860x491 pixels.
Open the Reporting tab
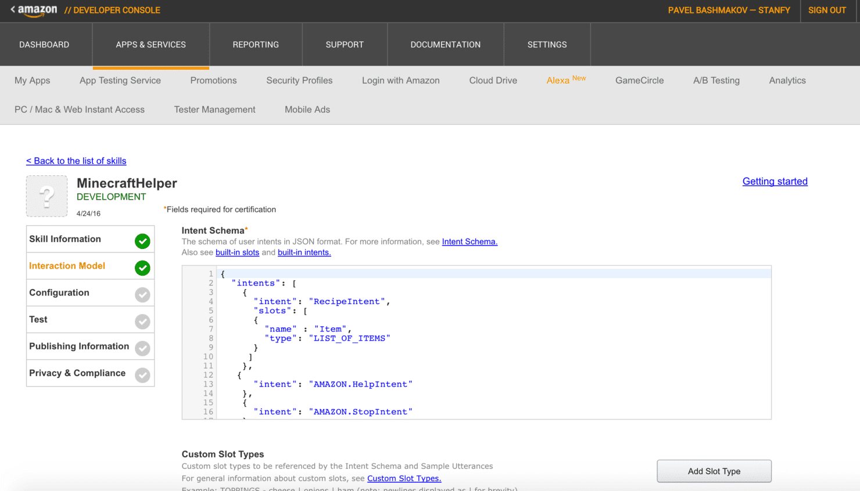[x=256, y=45]
